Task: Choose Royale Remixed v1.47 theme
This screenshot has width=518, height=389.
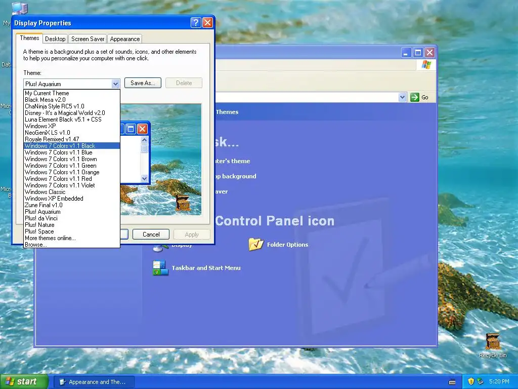Action: (x=72, y=139)
